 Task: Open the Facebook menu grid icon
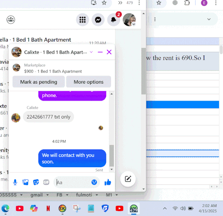pyautogui.click(x=83, y=20)
